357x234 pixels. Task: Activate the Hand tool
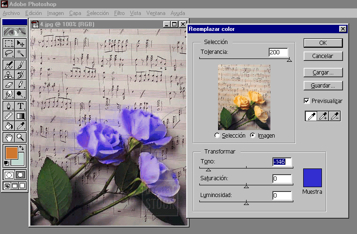click(x=9, y=137)
